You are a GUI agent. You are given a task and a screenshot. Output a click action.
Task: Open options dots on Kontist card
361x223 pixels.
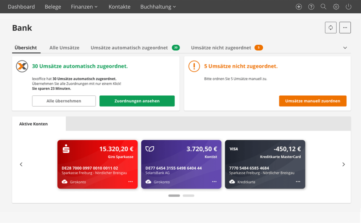click(x=214, y=181)
